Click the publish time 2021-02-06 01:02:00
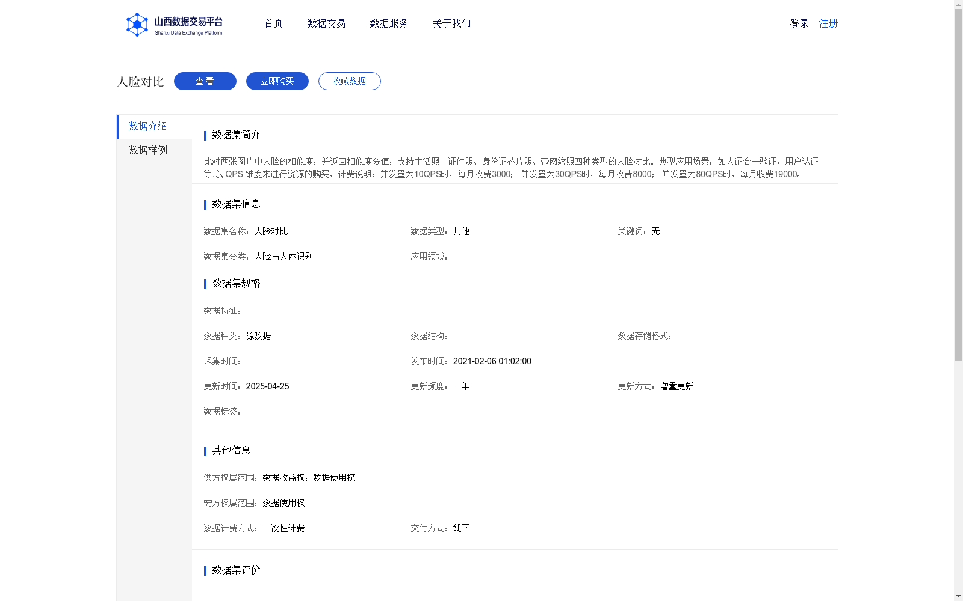 point(492,361)
